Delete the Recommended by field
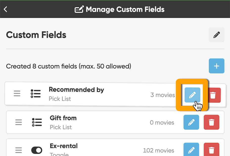 213,95
